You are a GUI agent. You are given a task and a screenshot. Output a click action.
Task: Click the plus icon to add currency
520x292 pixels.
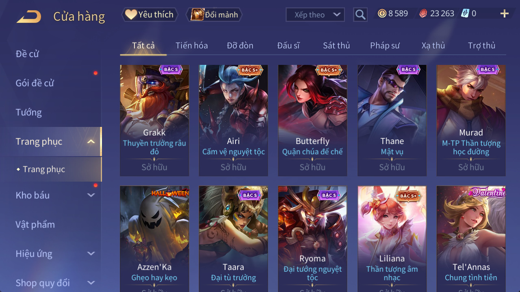coord(505,14)
